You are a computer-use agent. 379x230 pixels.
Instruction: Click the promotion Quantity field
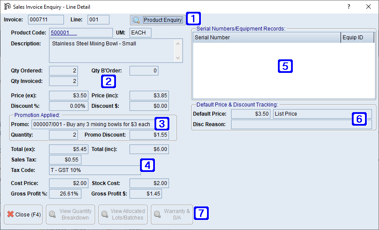pyautogui.click(x=63, y=135)
